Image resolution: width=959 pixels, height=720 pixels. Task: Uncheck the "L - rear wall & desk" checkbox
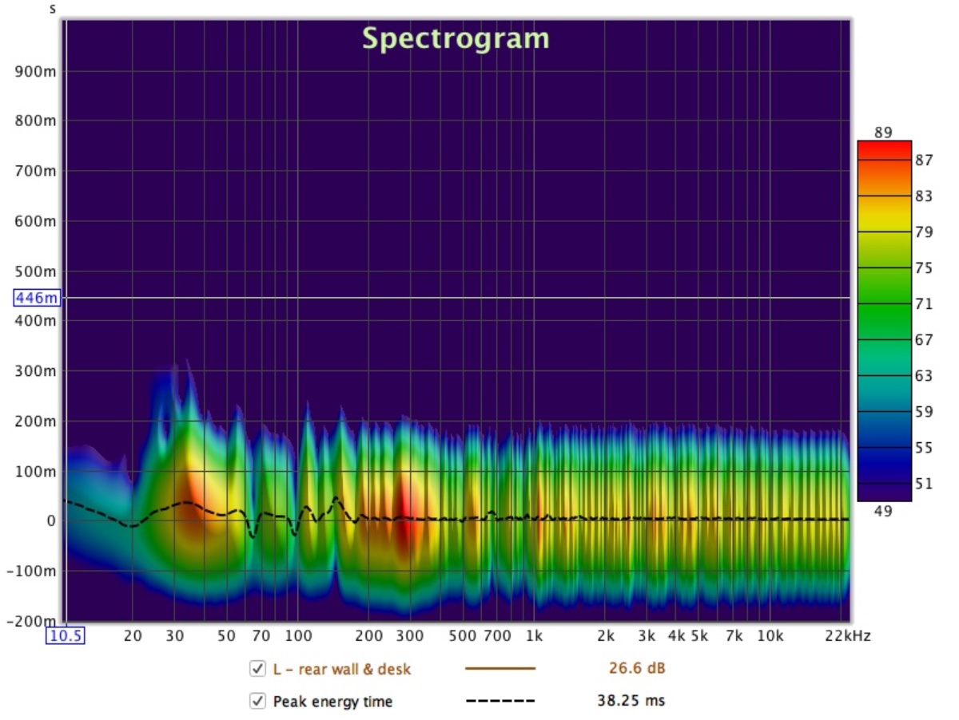(257, 669)
